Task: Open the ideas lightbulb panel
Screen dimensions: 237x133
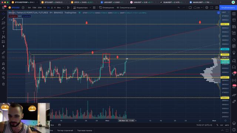Action: coord(234,52)
